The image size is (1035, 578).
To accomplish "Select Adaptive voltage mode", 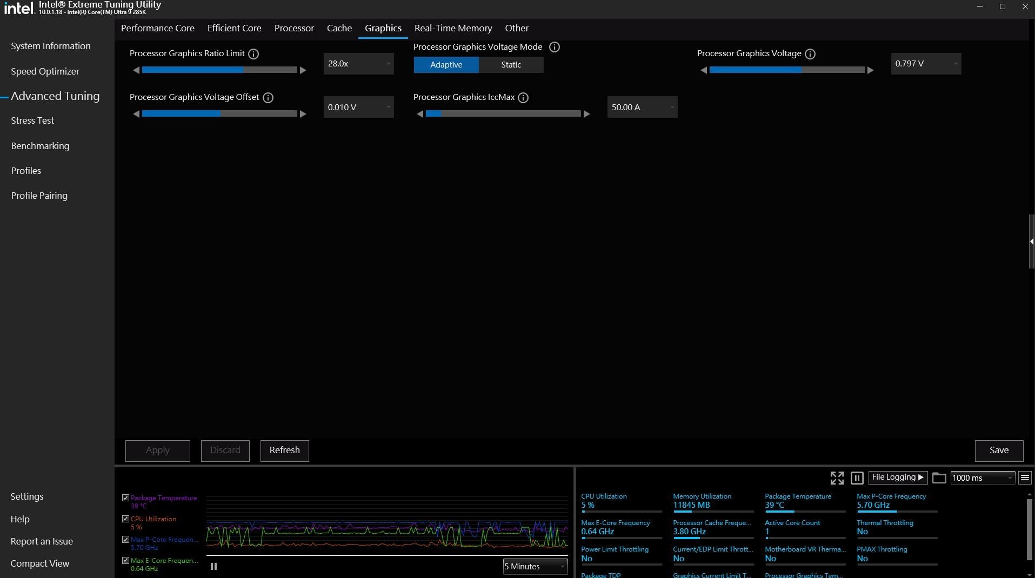I will click(x=446, y=65).
